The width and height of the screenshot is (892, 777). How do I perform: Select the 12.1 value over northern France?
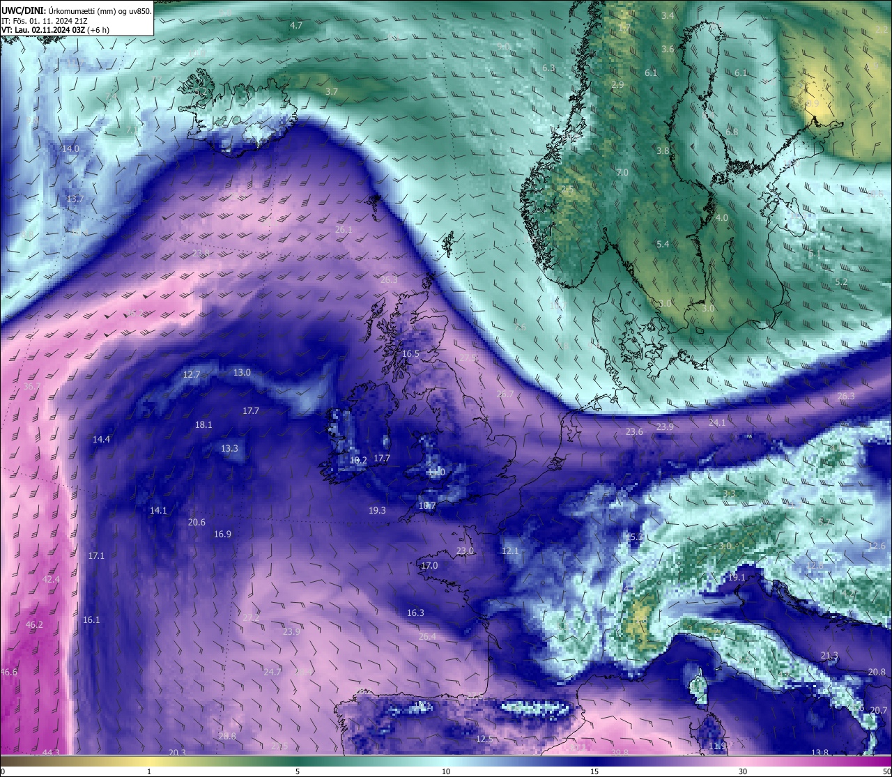(510, 551)
